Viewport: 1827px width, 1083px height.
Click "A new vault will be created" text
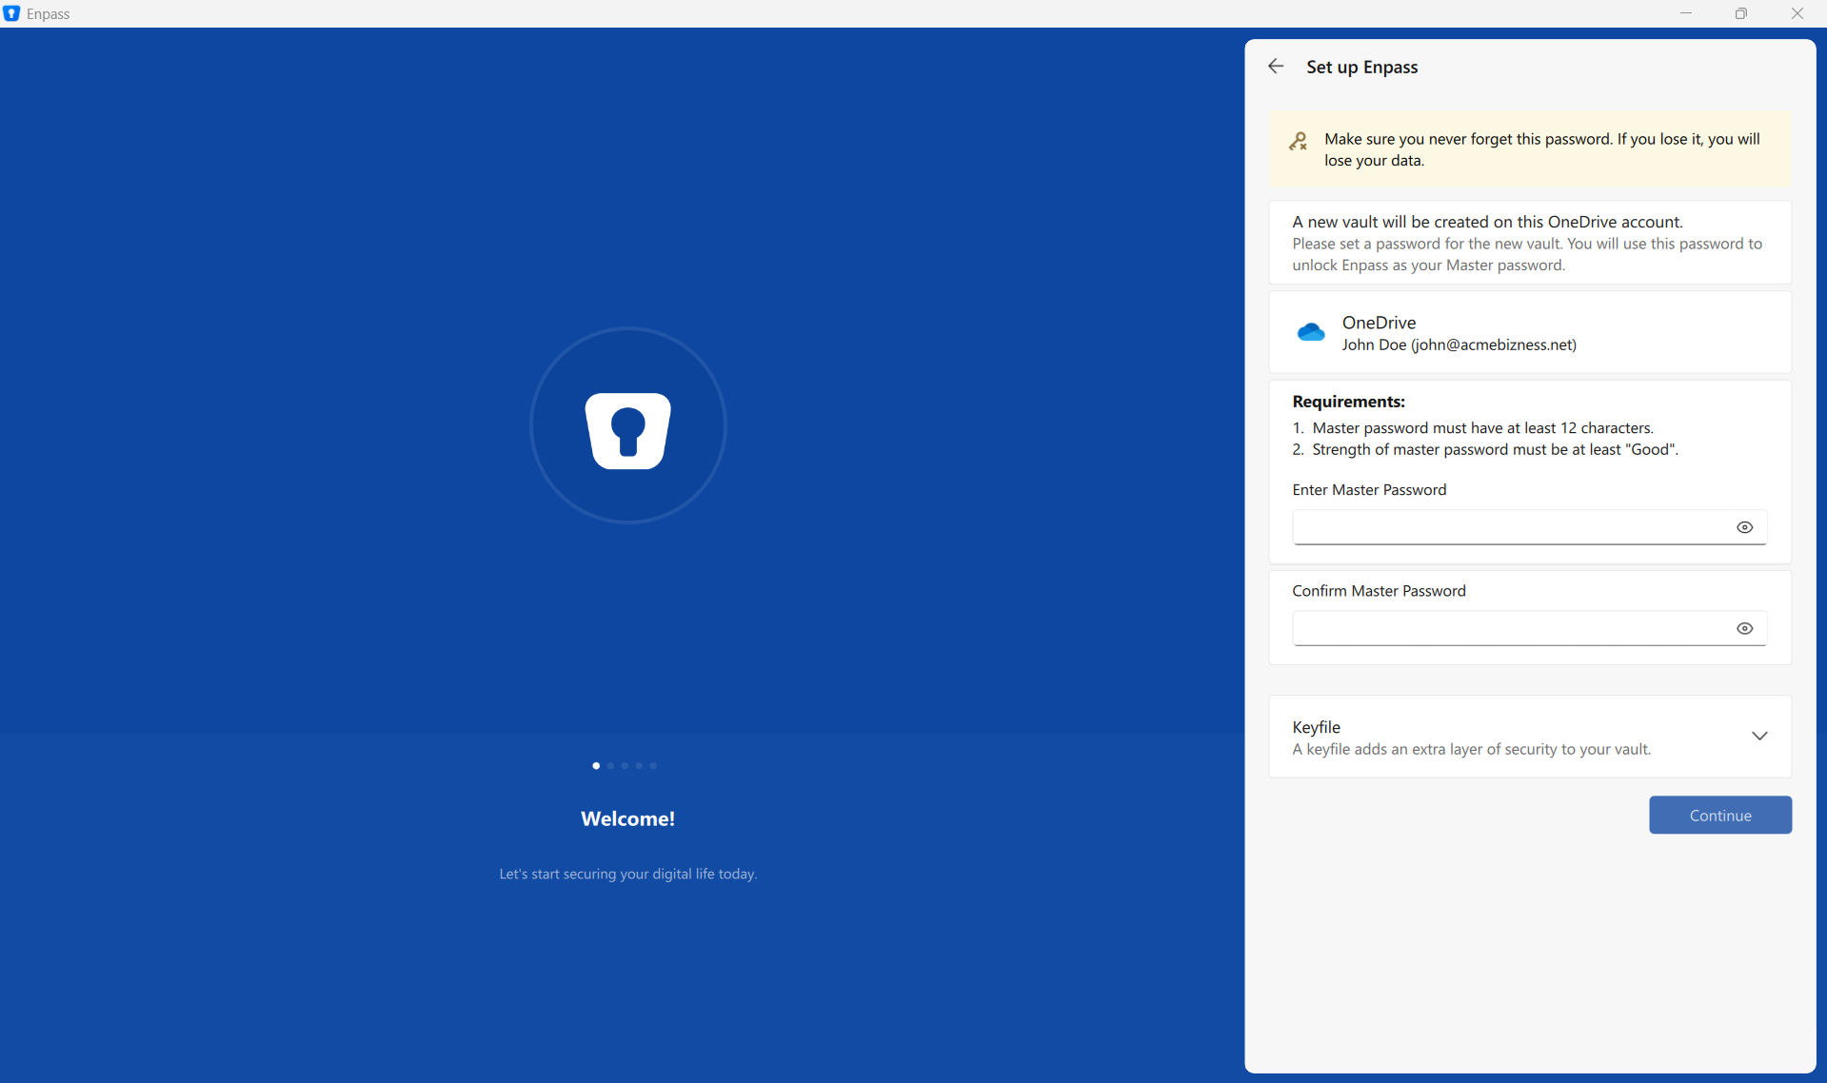1487,222
